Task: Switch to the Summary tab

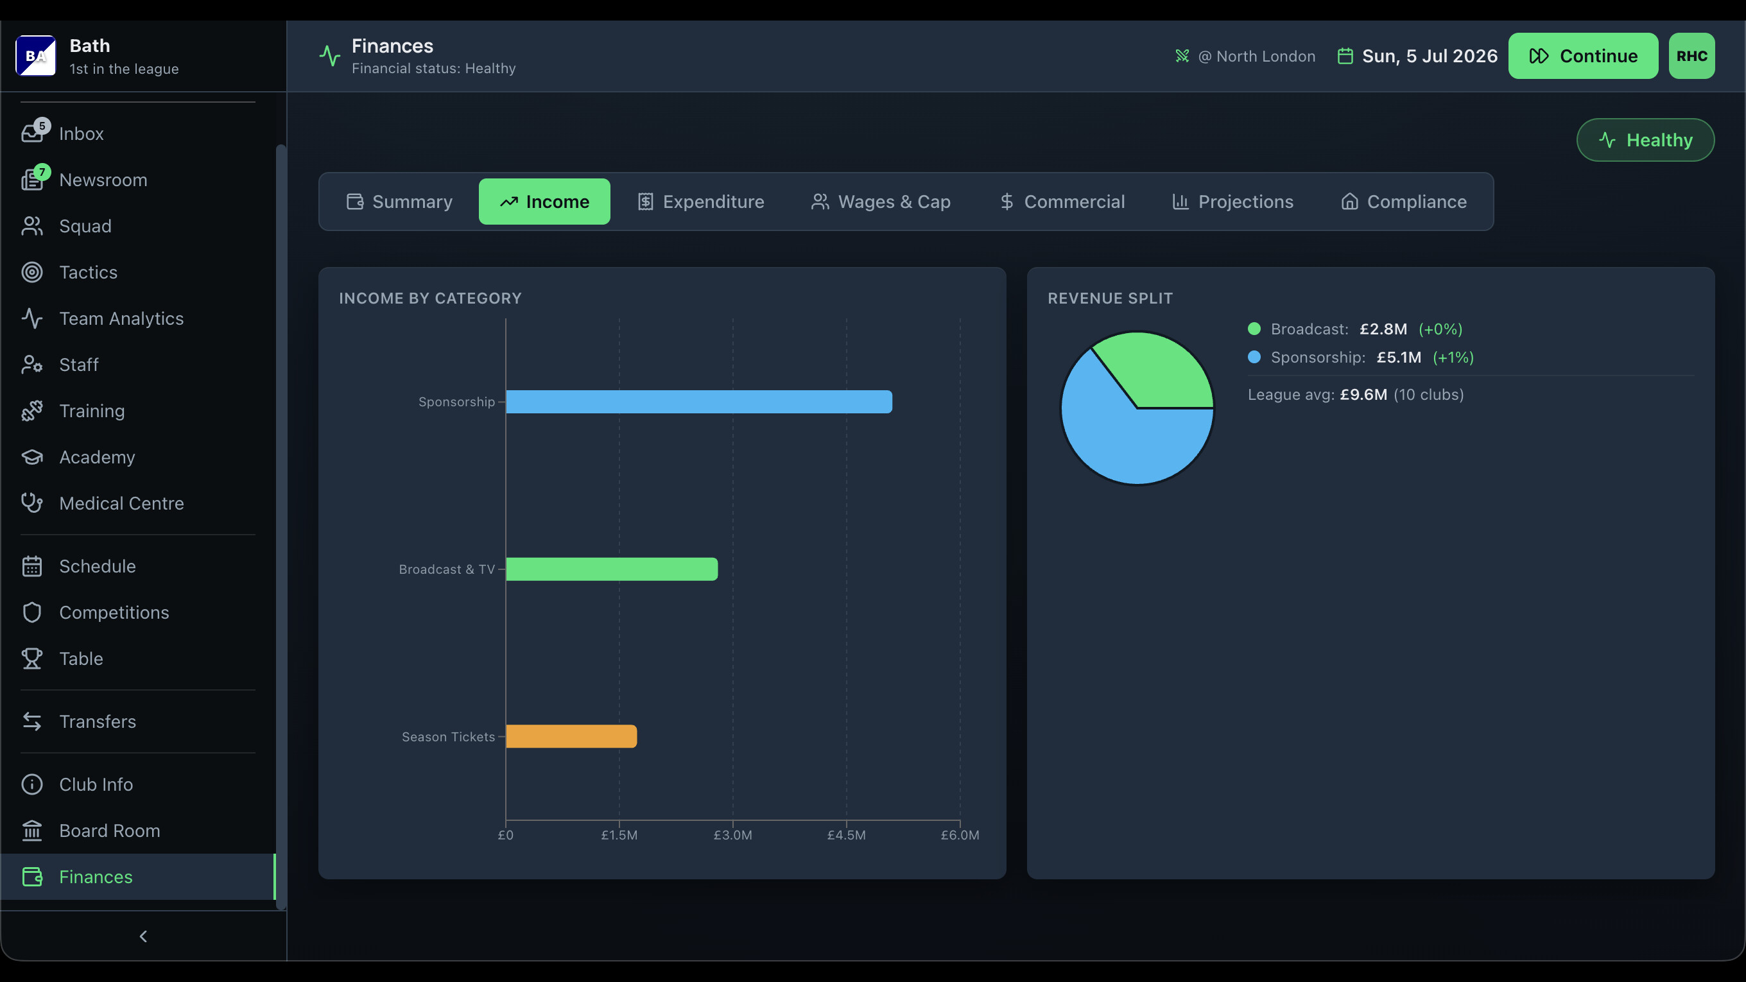Action: (x=399, y=202)
